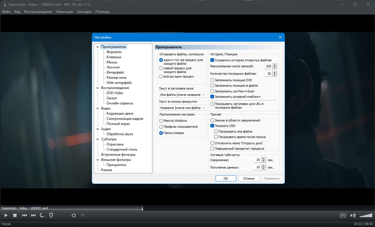Check 'Отключить меню Открыть диск'
The width and height of the screenshot is (375, 227).
coord(212,143)
